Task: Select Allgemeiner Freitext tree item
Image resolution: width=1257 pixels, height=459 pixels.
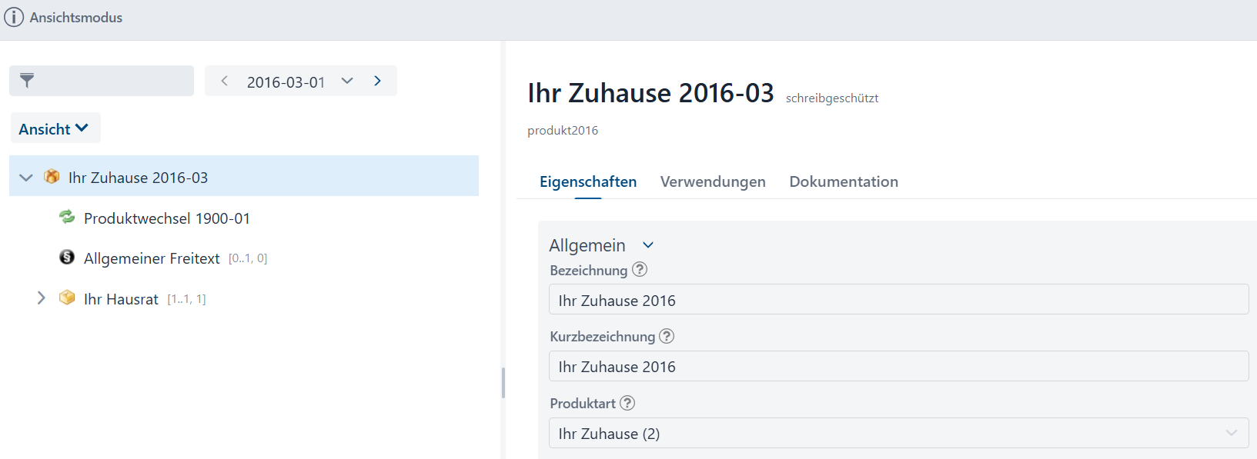Action: (152, 258)
